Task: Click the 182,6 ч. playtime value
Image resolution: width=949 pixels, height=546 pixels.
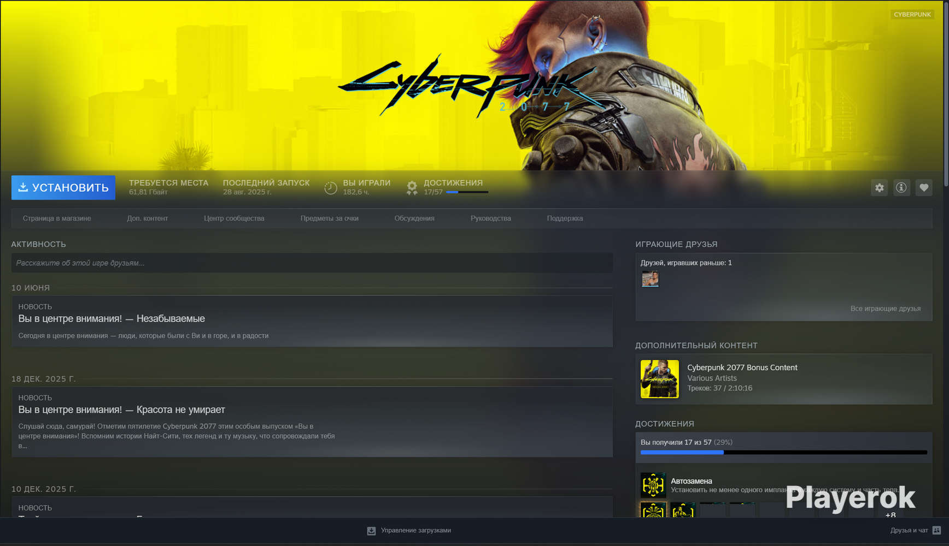Action: [356, 192]
